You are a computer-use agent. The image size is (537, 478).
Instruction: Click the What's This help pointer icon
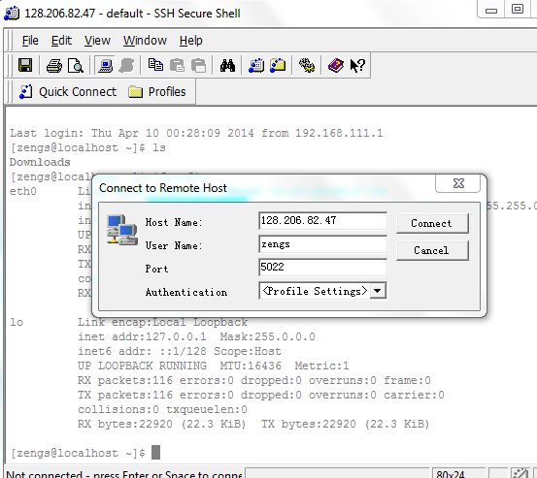(357, 65)
